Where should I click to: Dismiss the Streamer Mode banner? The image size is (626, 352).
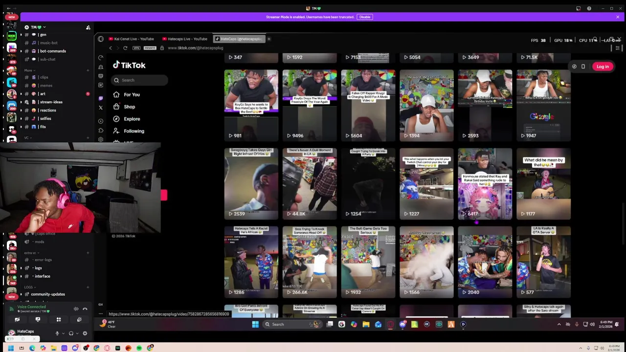point(618,17)
